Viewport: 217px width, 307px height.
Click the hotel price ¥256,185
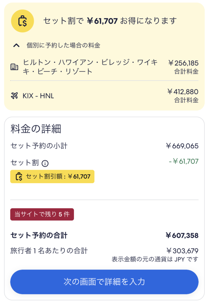point(183,63)
